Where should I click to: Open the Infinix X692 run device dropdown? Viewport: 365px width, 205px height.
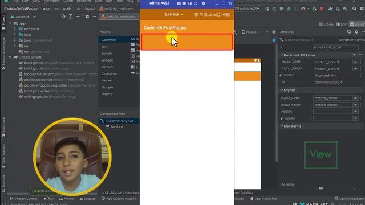[247, 9]
